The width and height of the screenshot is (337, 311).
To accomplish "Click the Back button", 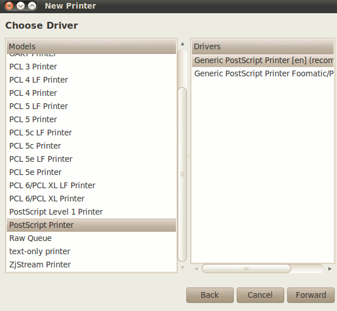I will pos(210,295).
